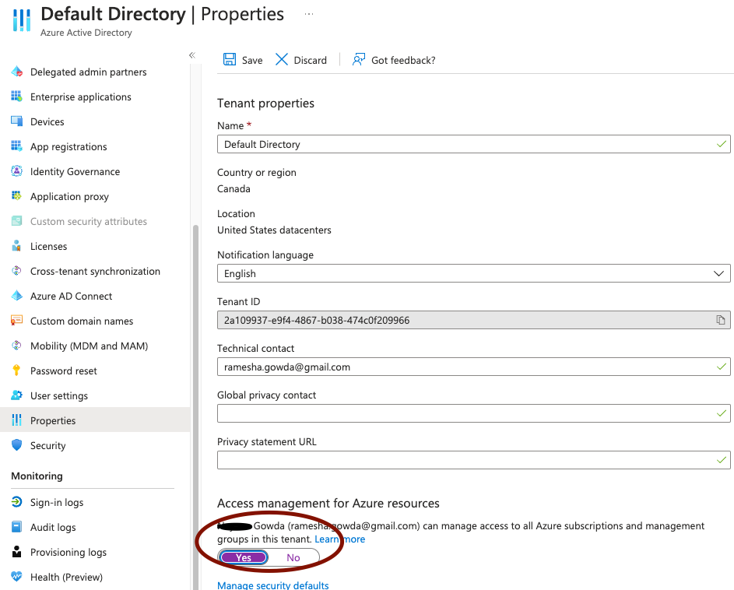Open Health (Preview) menu item
Viewport: 734px width, 590px height.
(x=66, y=577)
